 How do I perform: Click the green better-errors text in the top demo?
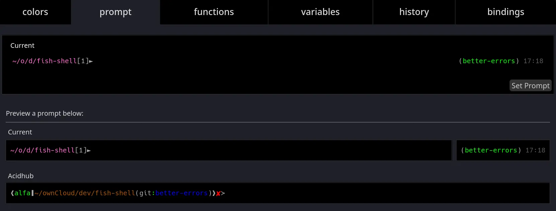point(489,61)
